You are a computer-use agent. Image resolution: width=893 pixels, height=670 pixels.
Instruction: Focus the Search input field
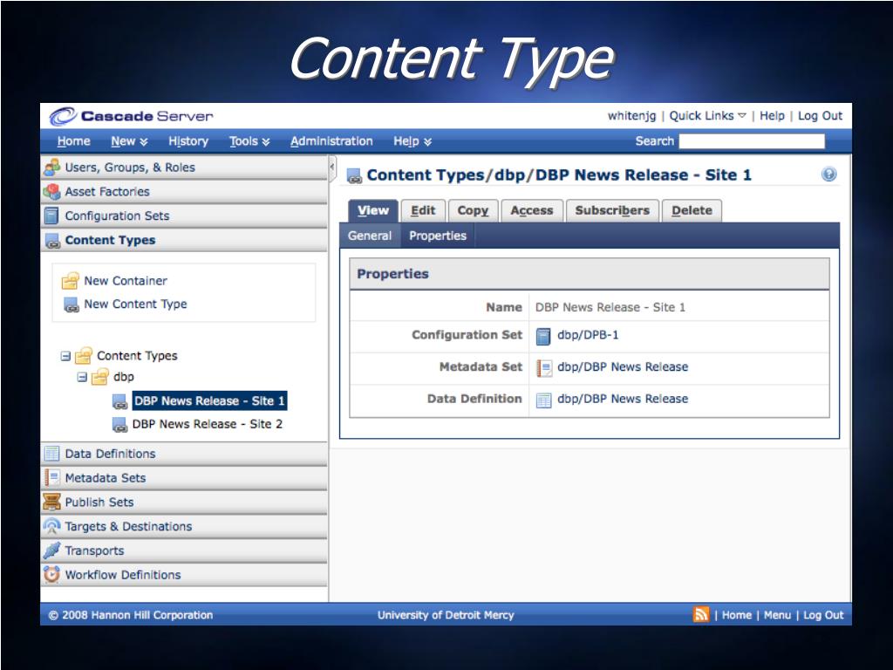752,141
